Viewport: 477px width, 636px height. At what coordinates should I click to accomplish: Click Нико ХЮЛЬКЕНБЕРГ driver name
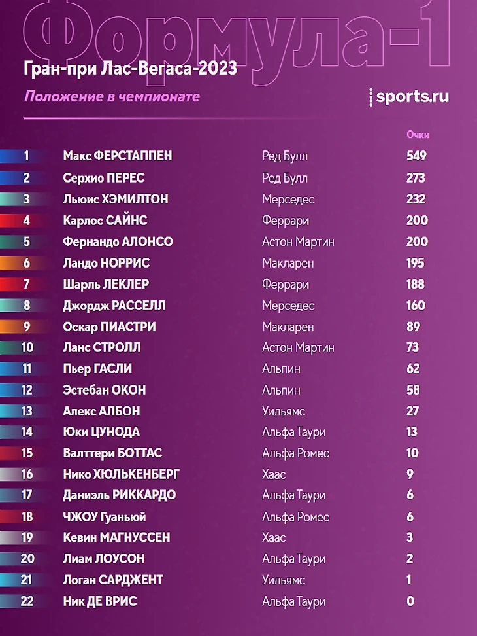121,474
